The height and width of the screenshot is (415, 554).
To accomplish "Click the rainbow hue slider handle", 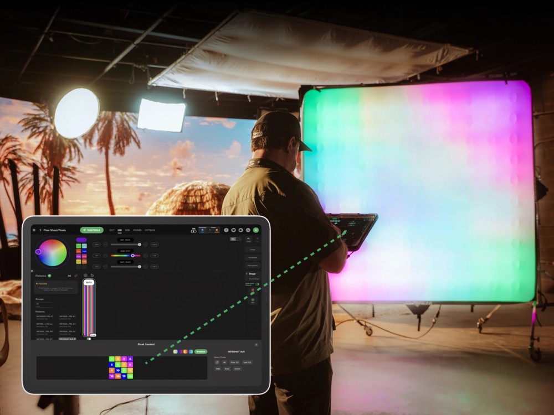I will tap(133, 256).
